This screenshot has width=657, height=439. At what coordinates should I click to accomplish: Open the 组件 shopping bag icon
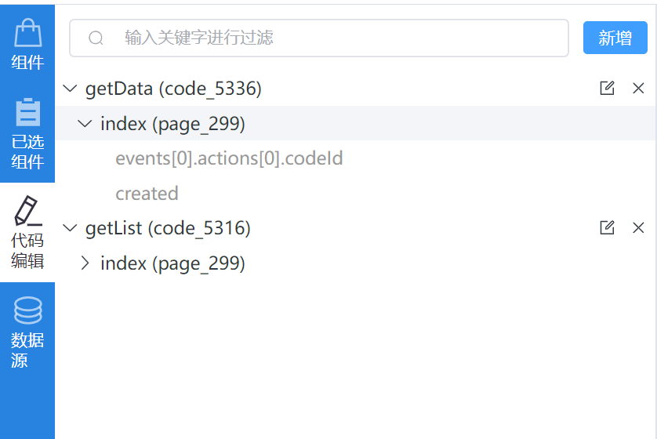(x=27, y=33)
